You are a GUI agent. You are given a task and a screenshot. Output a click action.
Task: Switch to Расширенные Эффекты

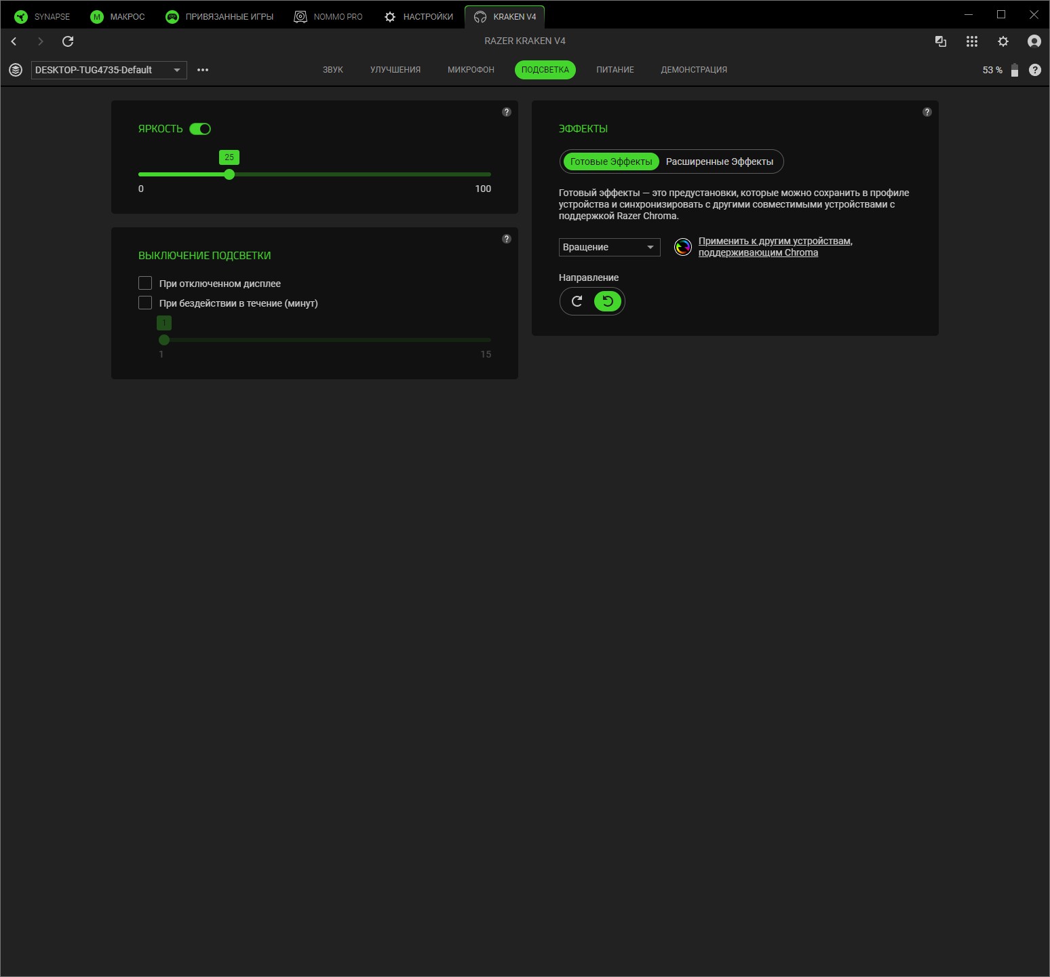pyautogui.click(x=720, y=161)
